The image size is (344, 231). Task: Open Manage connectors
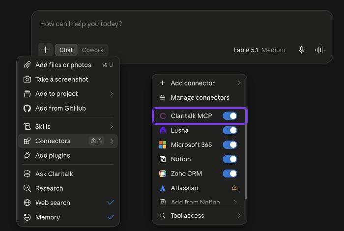[200, 97]
